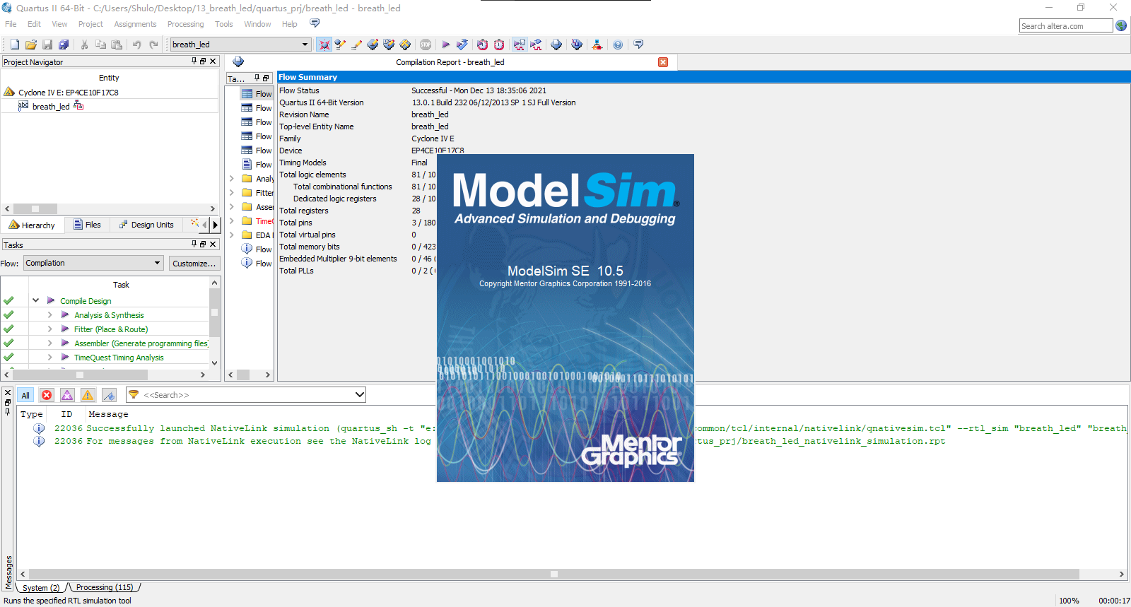The width and height of the screenshot is (1131, 607).
Task: Switch to the Files tab
Action: [88, 225]
